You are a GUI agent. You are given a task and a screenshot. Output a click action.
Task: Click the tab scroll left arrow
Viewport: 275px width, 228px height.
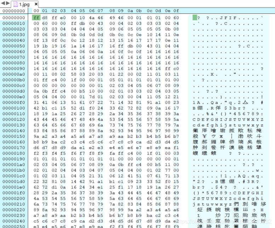pos(3,3)
